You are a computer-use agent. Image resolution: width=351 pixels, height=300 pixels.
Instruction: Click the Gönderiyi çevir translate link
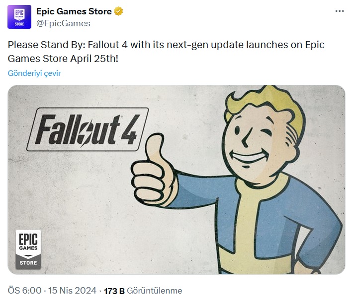(x=34, y=73)
